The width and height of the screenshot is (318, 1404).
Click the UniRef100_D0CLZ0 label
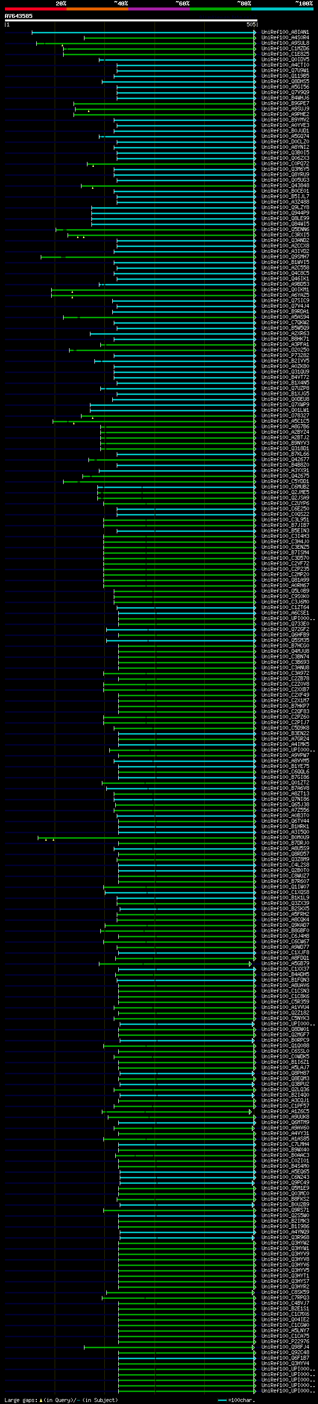pyautogui.click(x=285, y=142)
